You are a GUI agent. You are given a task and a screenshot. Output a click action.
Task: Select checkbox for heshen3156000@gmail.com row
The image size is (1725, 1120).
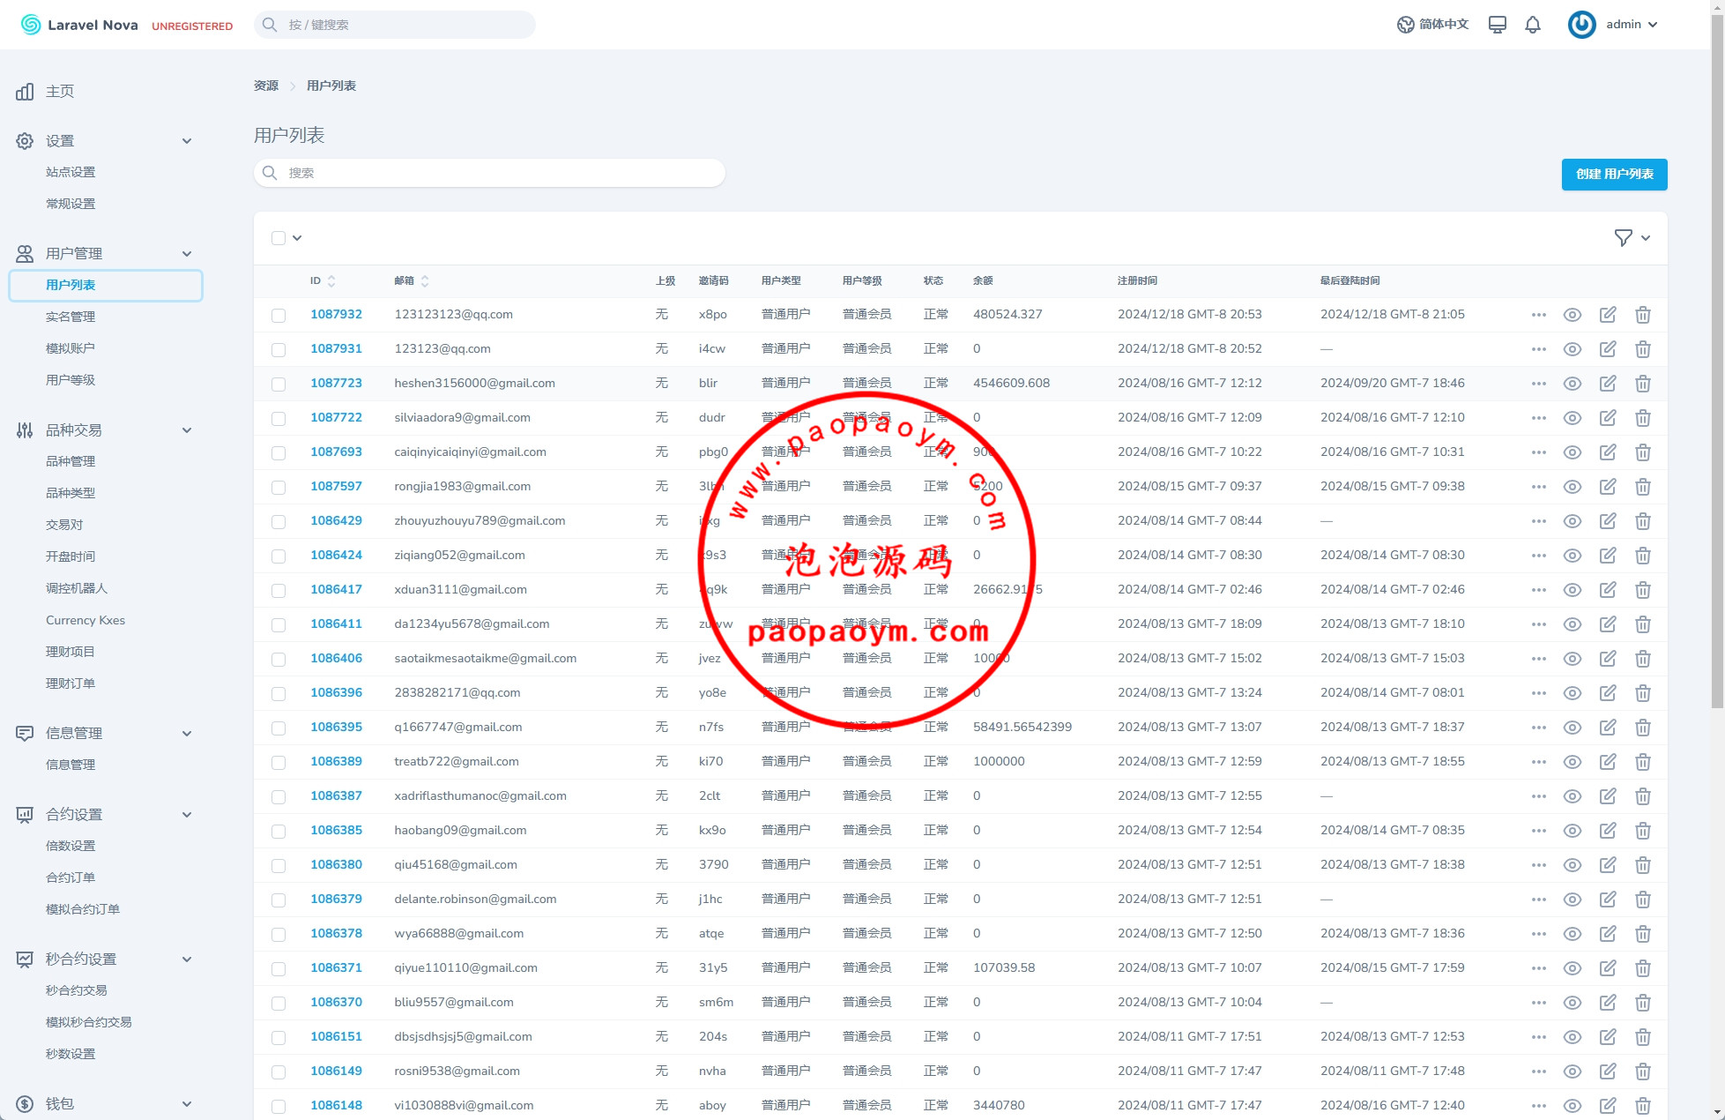(279, 385)
